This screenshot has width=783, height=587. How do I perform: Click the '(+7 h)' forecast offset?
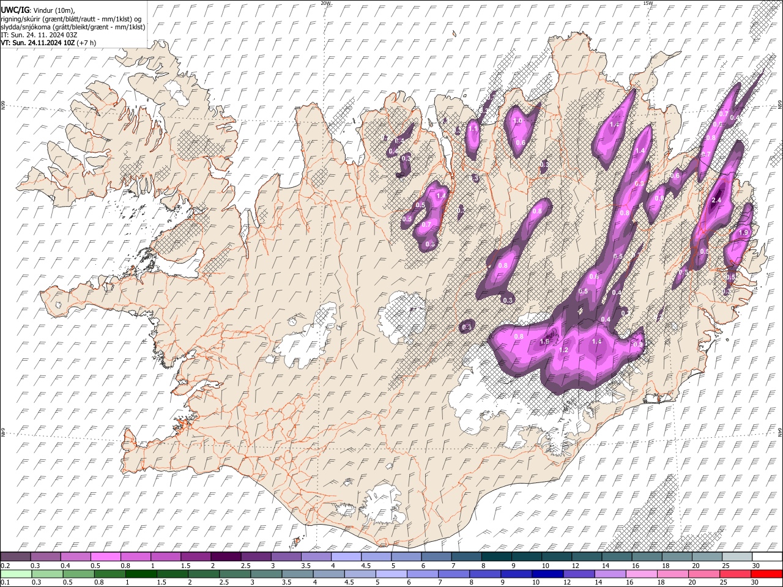click(86, 43)
